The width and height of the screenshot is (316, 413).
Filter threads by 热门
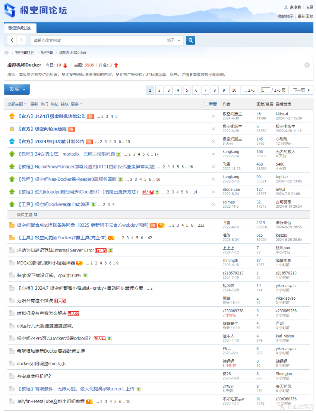[x=44, y=104]
